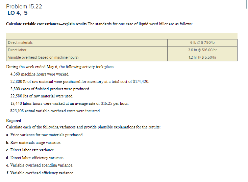This screenshot has width=248, height=182.
Task: Click '13,440 labor hours were worked' line
Action: click(x=70, y=103)
